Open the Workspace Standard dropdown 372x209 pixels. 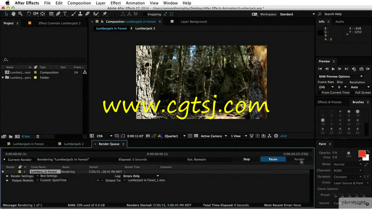click(x=297, y=14)
